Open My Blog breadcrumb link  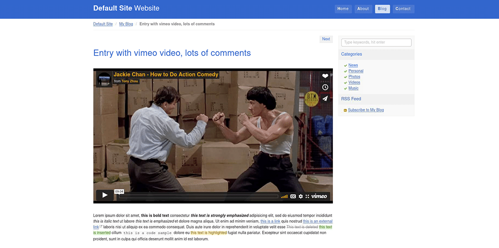pos(126,24)
